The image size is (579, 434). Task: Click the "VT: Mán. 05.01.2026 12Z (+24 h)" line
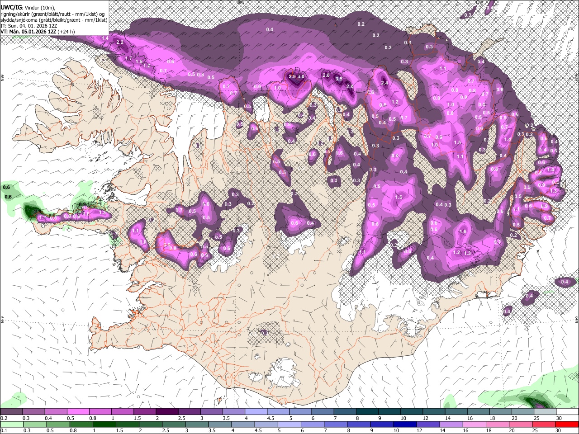click(x=38, y=32)
